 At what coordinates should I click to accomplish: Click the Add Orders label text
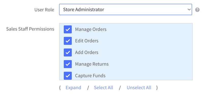(87, 52)
